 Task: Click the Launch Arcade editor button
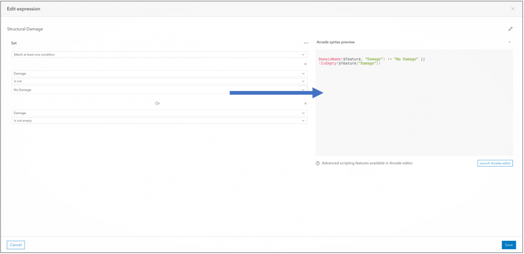495,163
